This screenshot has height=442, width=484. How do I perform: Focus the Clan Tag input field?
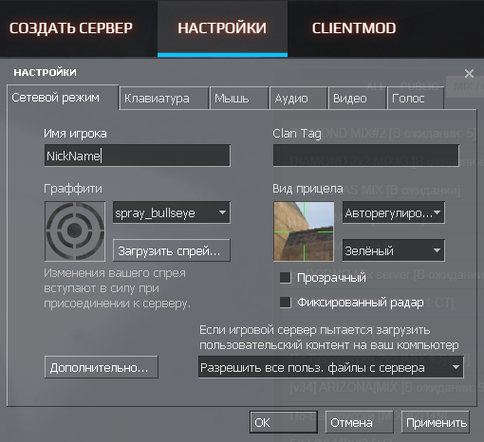click(366, 156)
